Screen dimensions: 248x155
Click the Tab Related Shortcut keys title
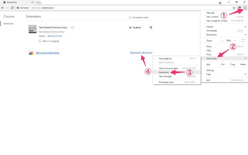tap(53, 28)
